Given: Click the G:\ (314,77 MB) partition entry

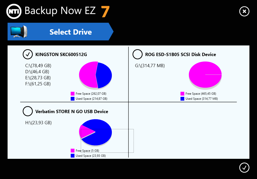Looking at the screenshot, I should pos(150,66).
